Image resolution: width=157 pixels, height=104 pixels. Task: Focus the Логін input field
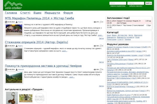coord(118,3)
